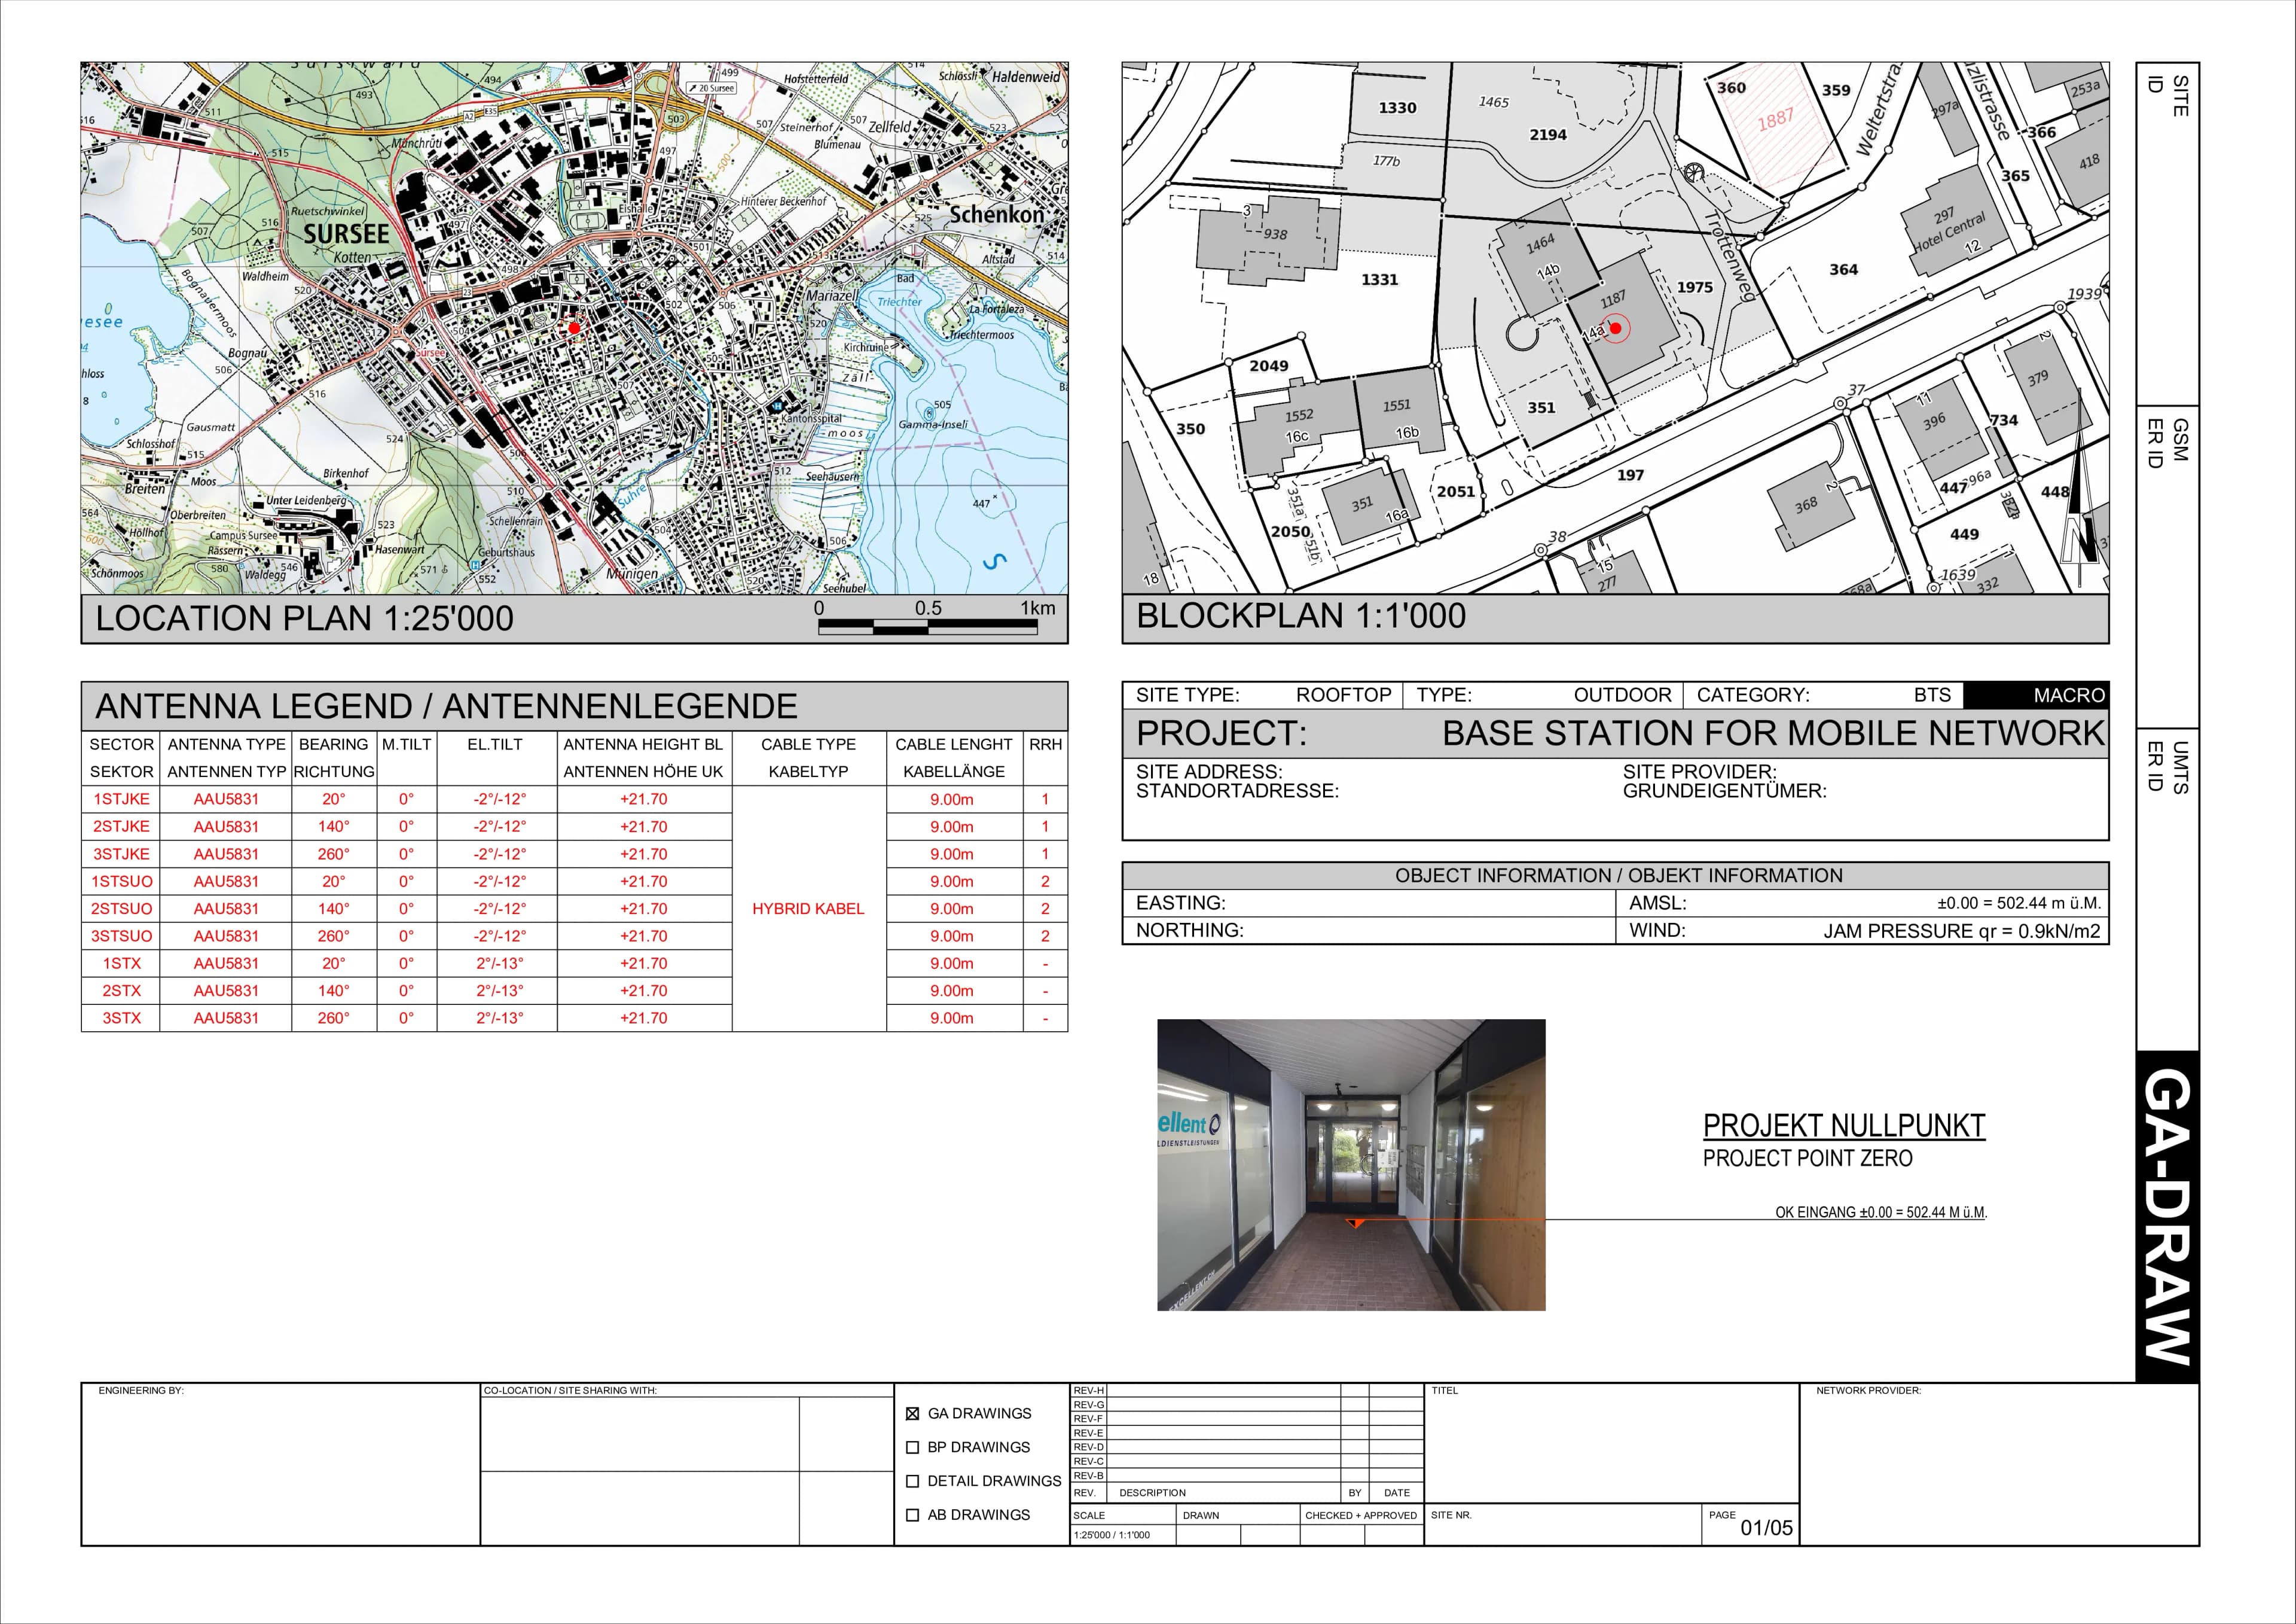Click the ANTENNA HEIGHT BL column header
Screen dimensions: 2296x1624
click(643, 745)
